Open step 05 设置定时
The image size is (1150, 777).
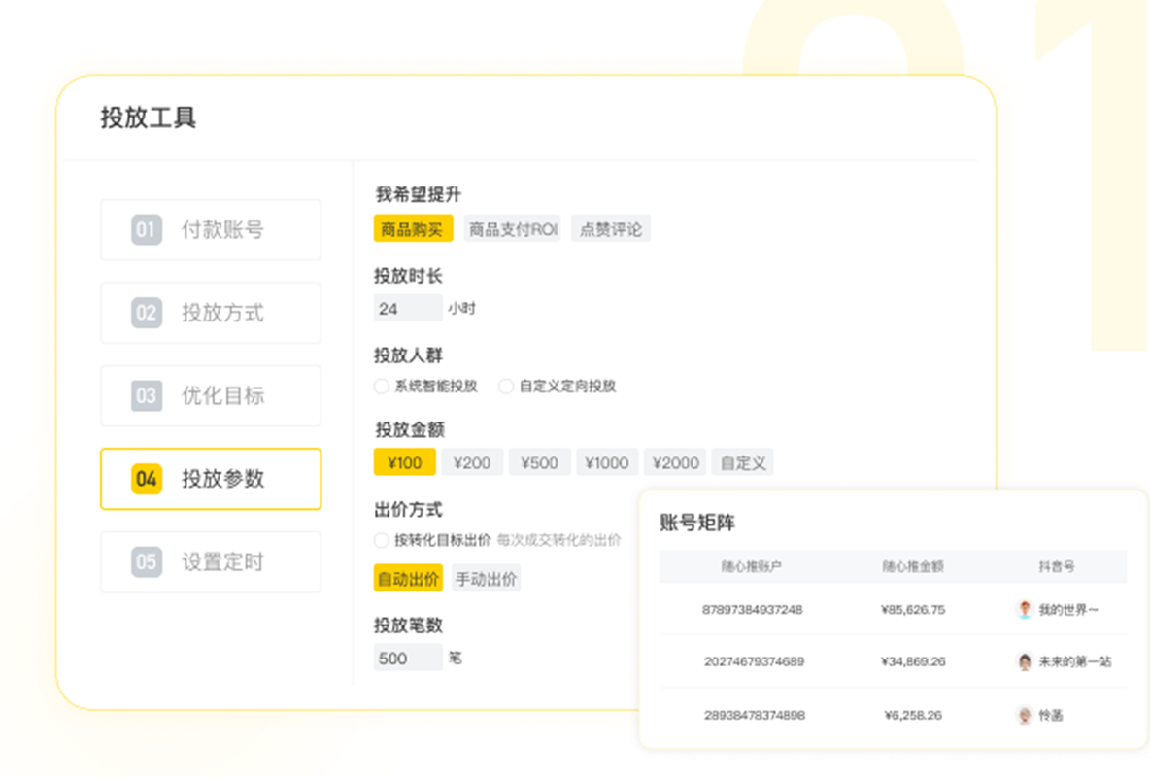pyautogui.click(x=211, y=562)
